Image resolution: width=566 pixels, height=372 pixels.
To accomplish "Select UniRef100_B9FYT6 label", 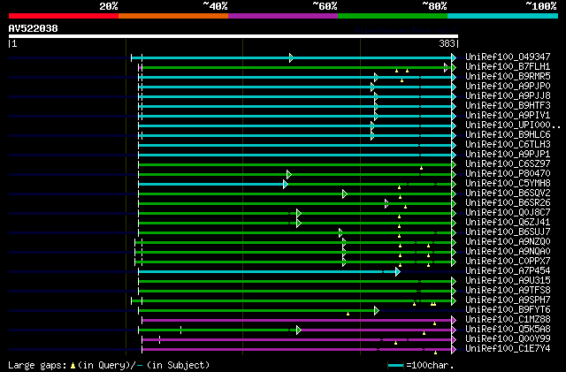I will coord(508,310).
